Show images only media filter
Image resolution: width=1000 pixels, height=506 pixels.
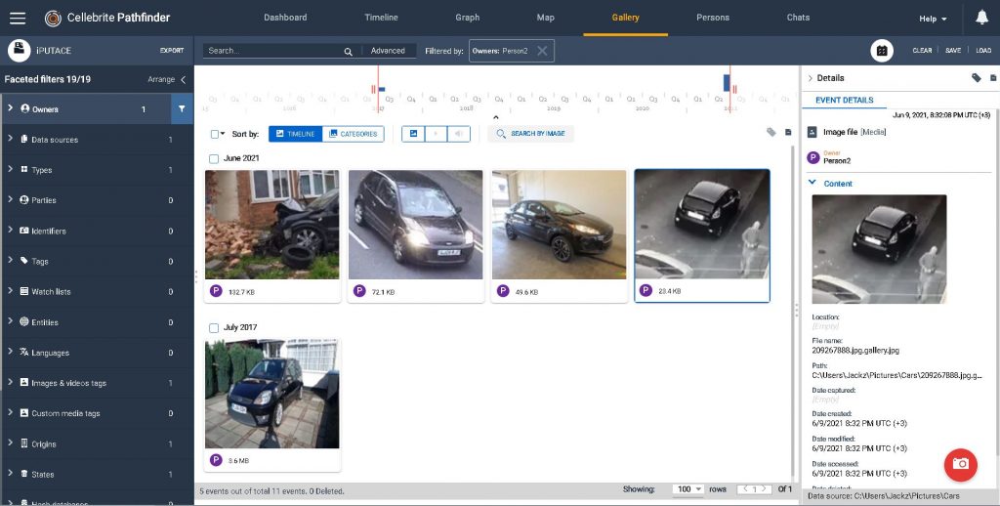click(412, 134)
